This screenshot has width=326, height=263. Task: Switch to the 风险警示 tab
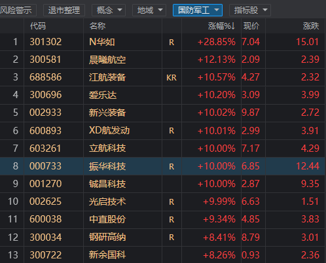(18, 10)
